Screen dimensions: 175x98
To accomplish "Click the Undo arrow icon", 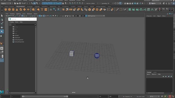I will [x=22, y=3].
